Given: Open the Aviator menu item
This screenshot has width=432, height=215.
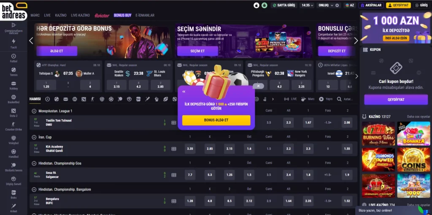Looking at the screenshot, I should coord(102,16).
